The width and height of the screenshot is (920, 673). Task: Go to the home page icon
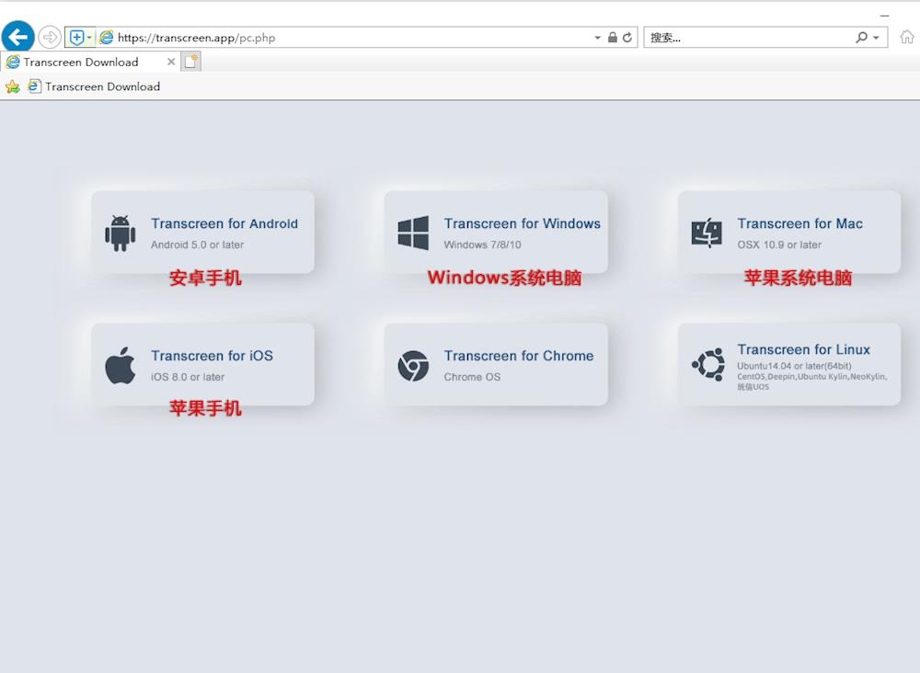tap(907, 37)
